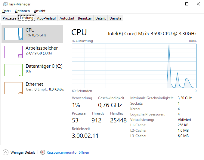This screenshot has width=204, height=160.
Task: Click the Weniger Details button label
Action: click(23, 152)
